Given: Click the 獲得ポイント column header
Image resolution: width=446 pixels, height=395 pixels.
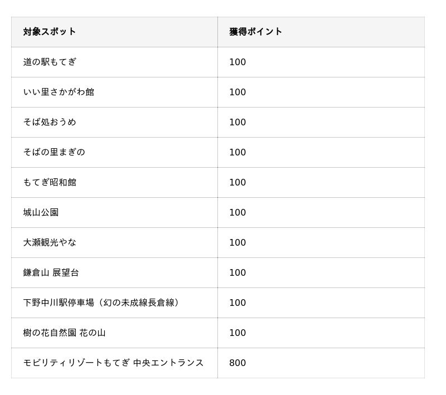Looking at the screenshot, I should (255, 32).
